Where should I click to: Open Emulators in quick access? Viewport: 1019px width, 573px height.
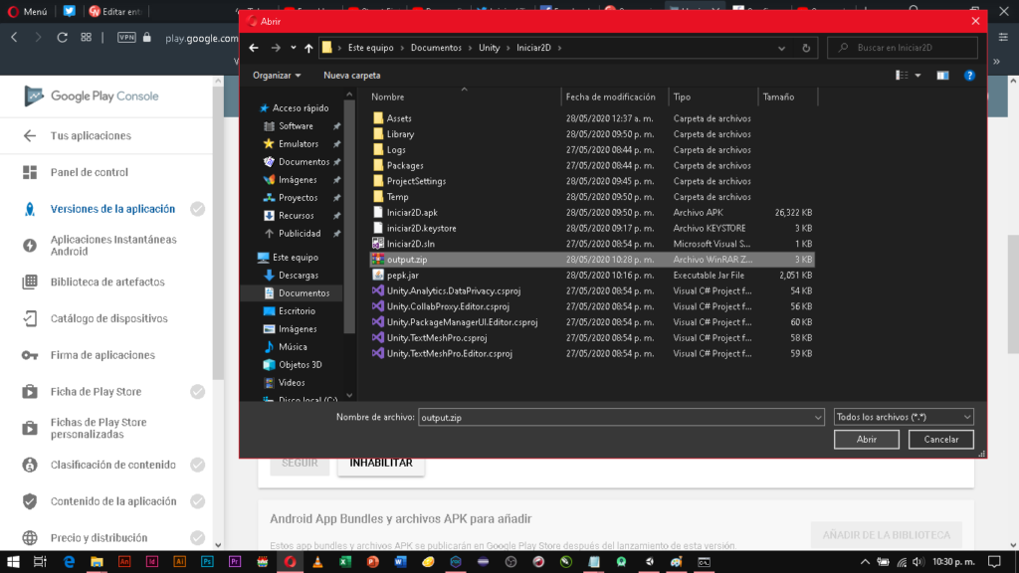(x=299, y=143)
